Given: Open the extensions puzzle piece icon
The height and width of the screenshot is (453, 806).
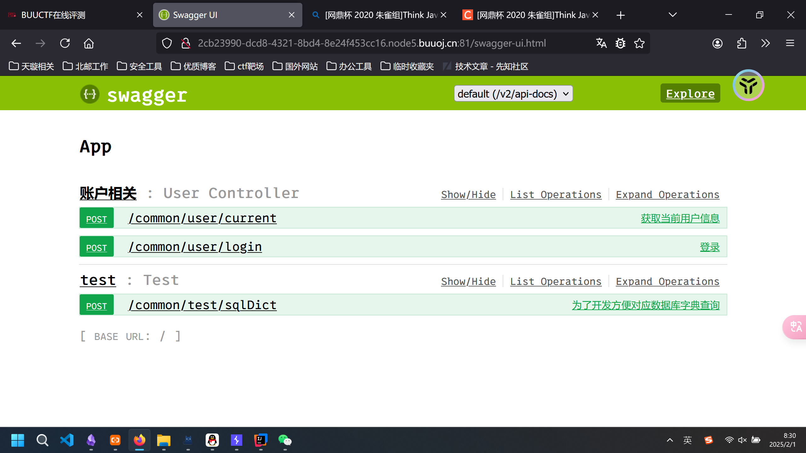Looking at the screenshot, I should (741, 43).
